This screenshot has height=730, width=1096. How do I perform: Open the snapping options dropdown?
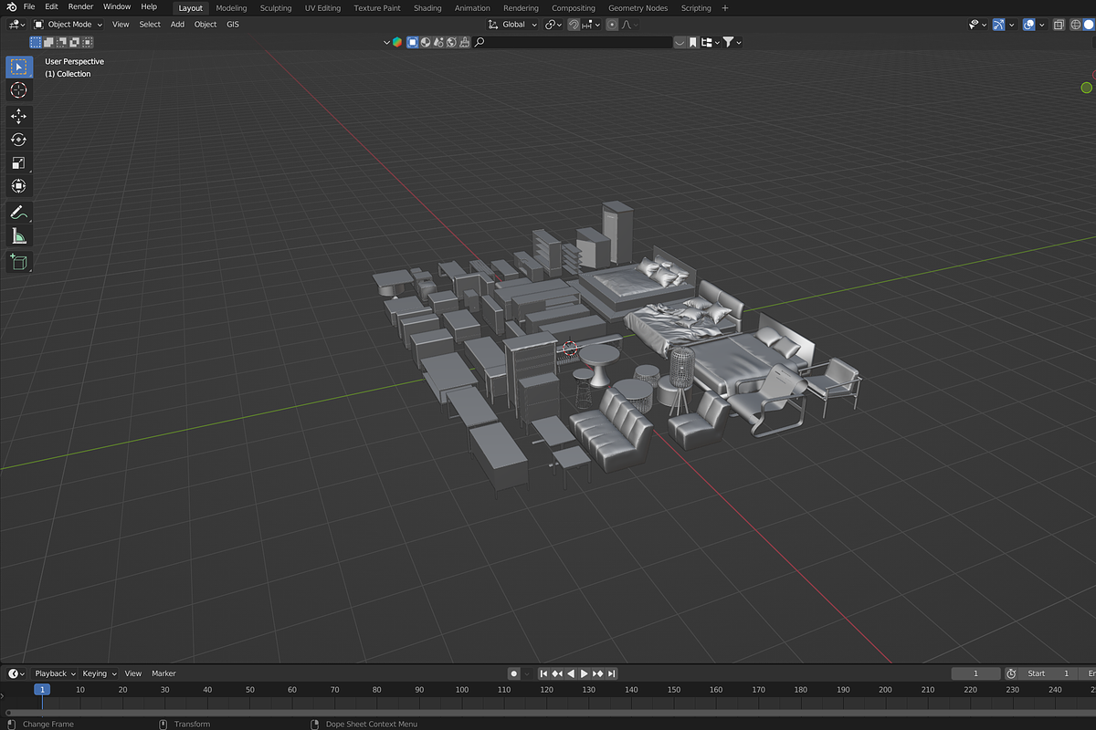click(x=589, y=25)
